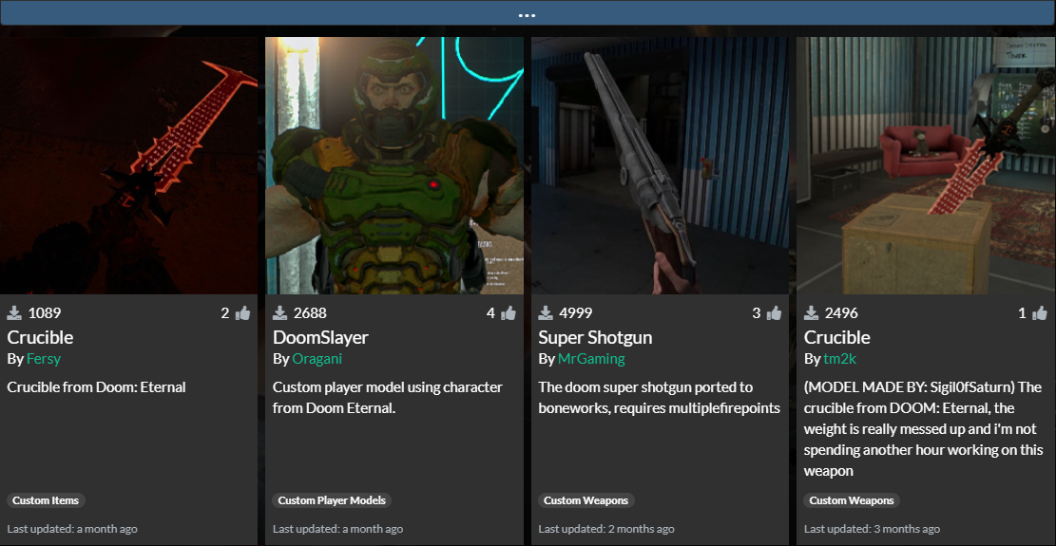
Task: Open thumbnail of Fersy's red Crucible sword
Action: 128,165
